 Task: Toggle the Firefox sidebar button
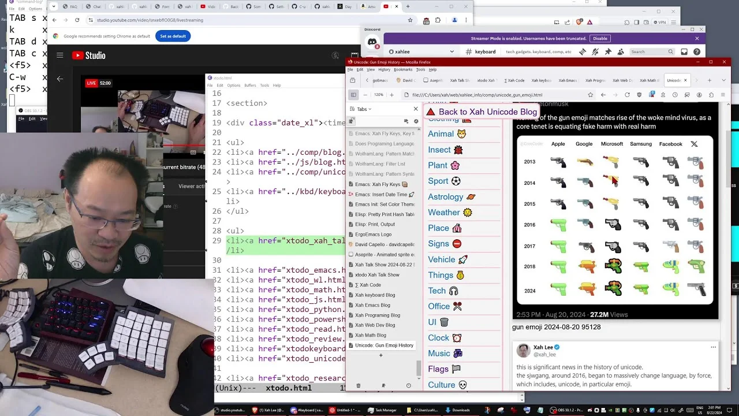click(353, 95)
